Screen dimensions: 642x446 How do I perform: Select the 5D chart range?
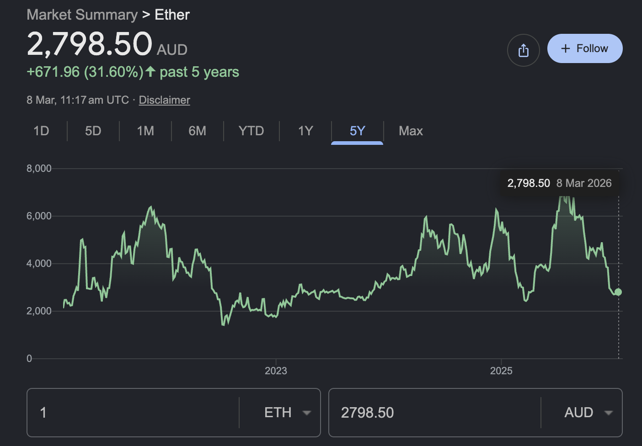point(93,131)
